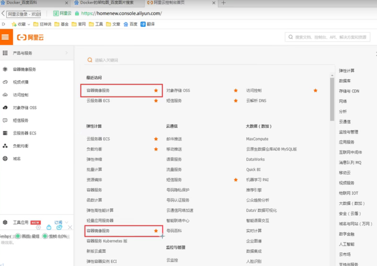The image size is (377, 266).
Task: Jump to 数据库 in the right category list
Action: 345,81
